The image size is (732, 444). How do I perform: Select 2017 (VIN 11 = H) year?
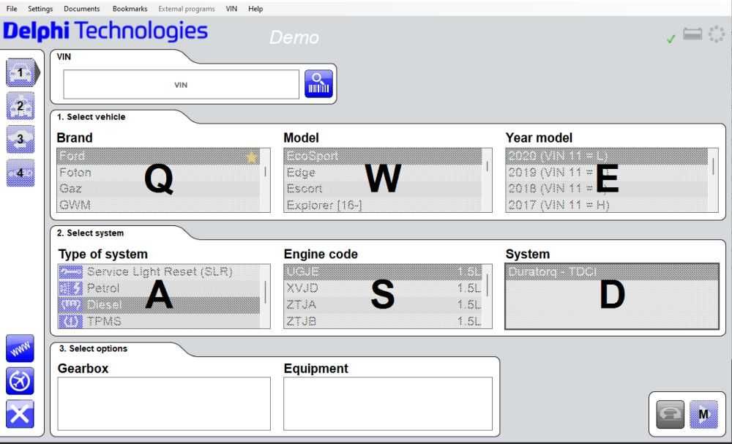coord(607,205)
